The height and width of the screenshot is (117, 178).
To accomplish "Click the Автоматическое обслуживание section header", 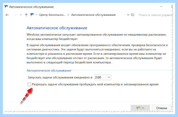I will click(49, 71).
